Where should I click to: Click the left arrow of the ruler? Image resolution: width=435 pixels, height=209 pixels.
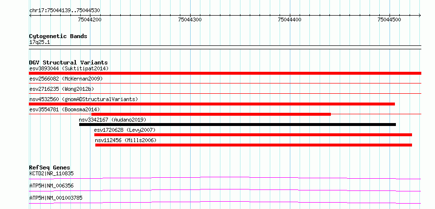[30, 15]
